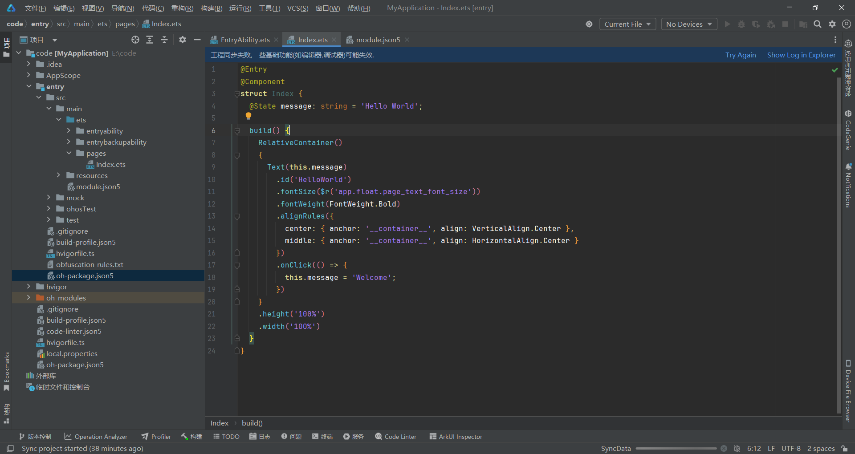
Task: Click the Run play button
Action: pos(727,24)
